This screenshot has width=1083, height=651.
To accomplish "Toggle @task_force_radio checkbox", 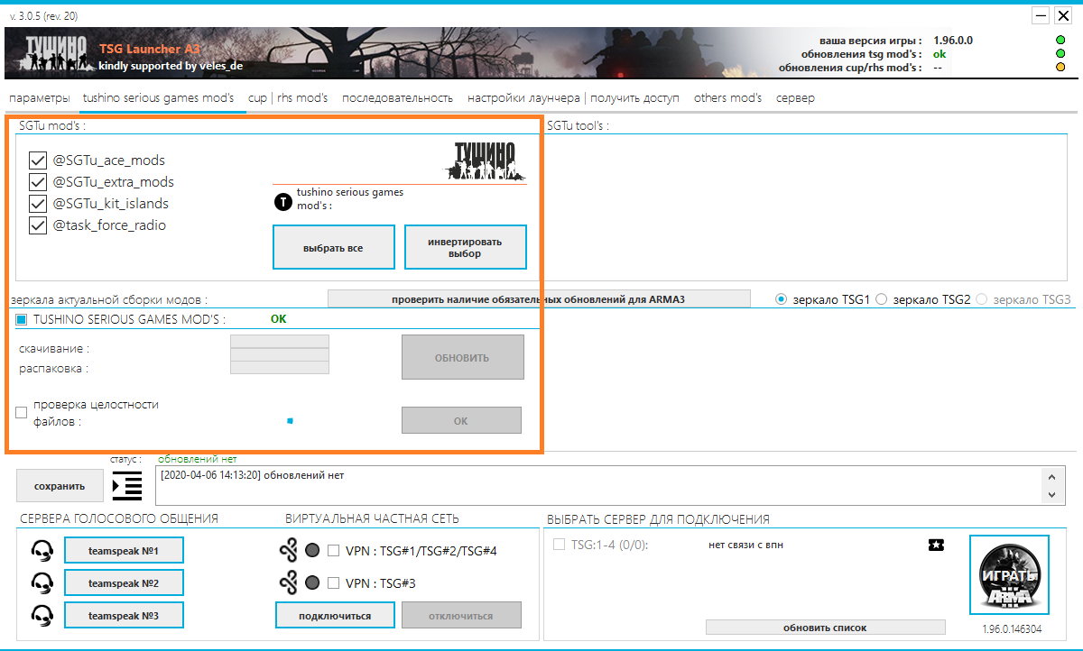I will pos(38,225).
